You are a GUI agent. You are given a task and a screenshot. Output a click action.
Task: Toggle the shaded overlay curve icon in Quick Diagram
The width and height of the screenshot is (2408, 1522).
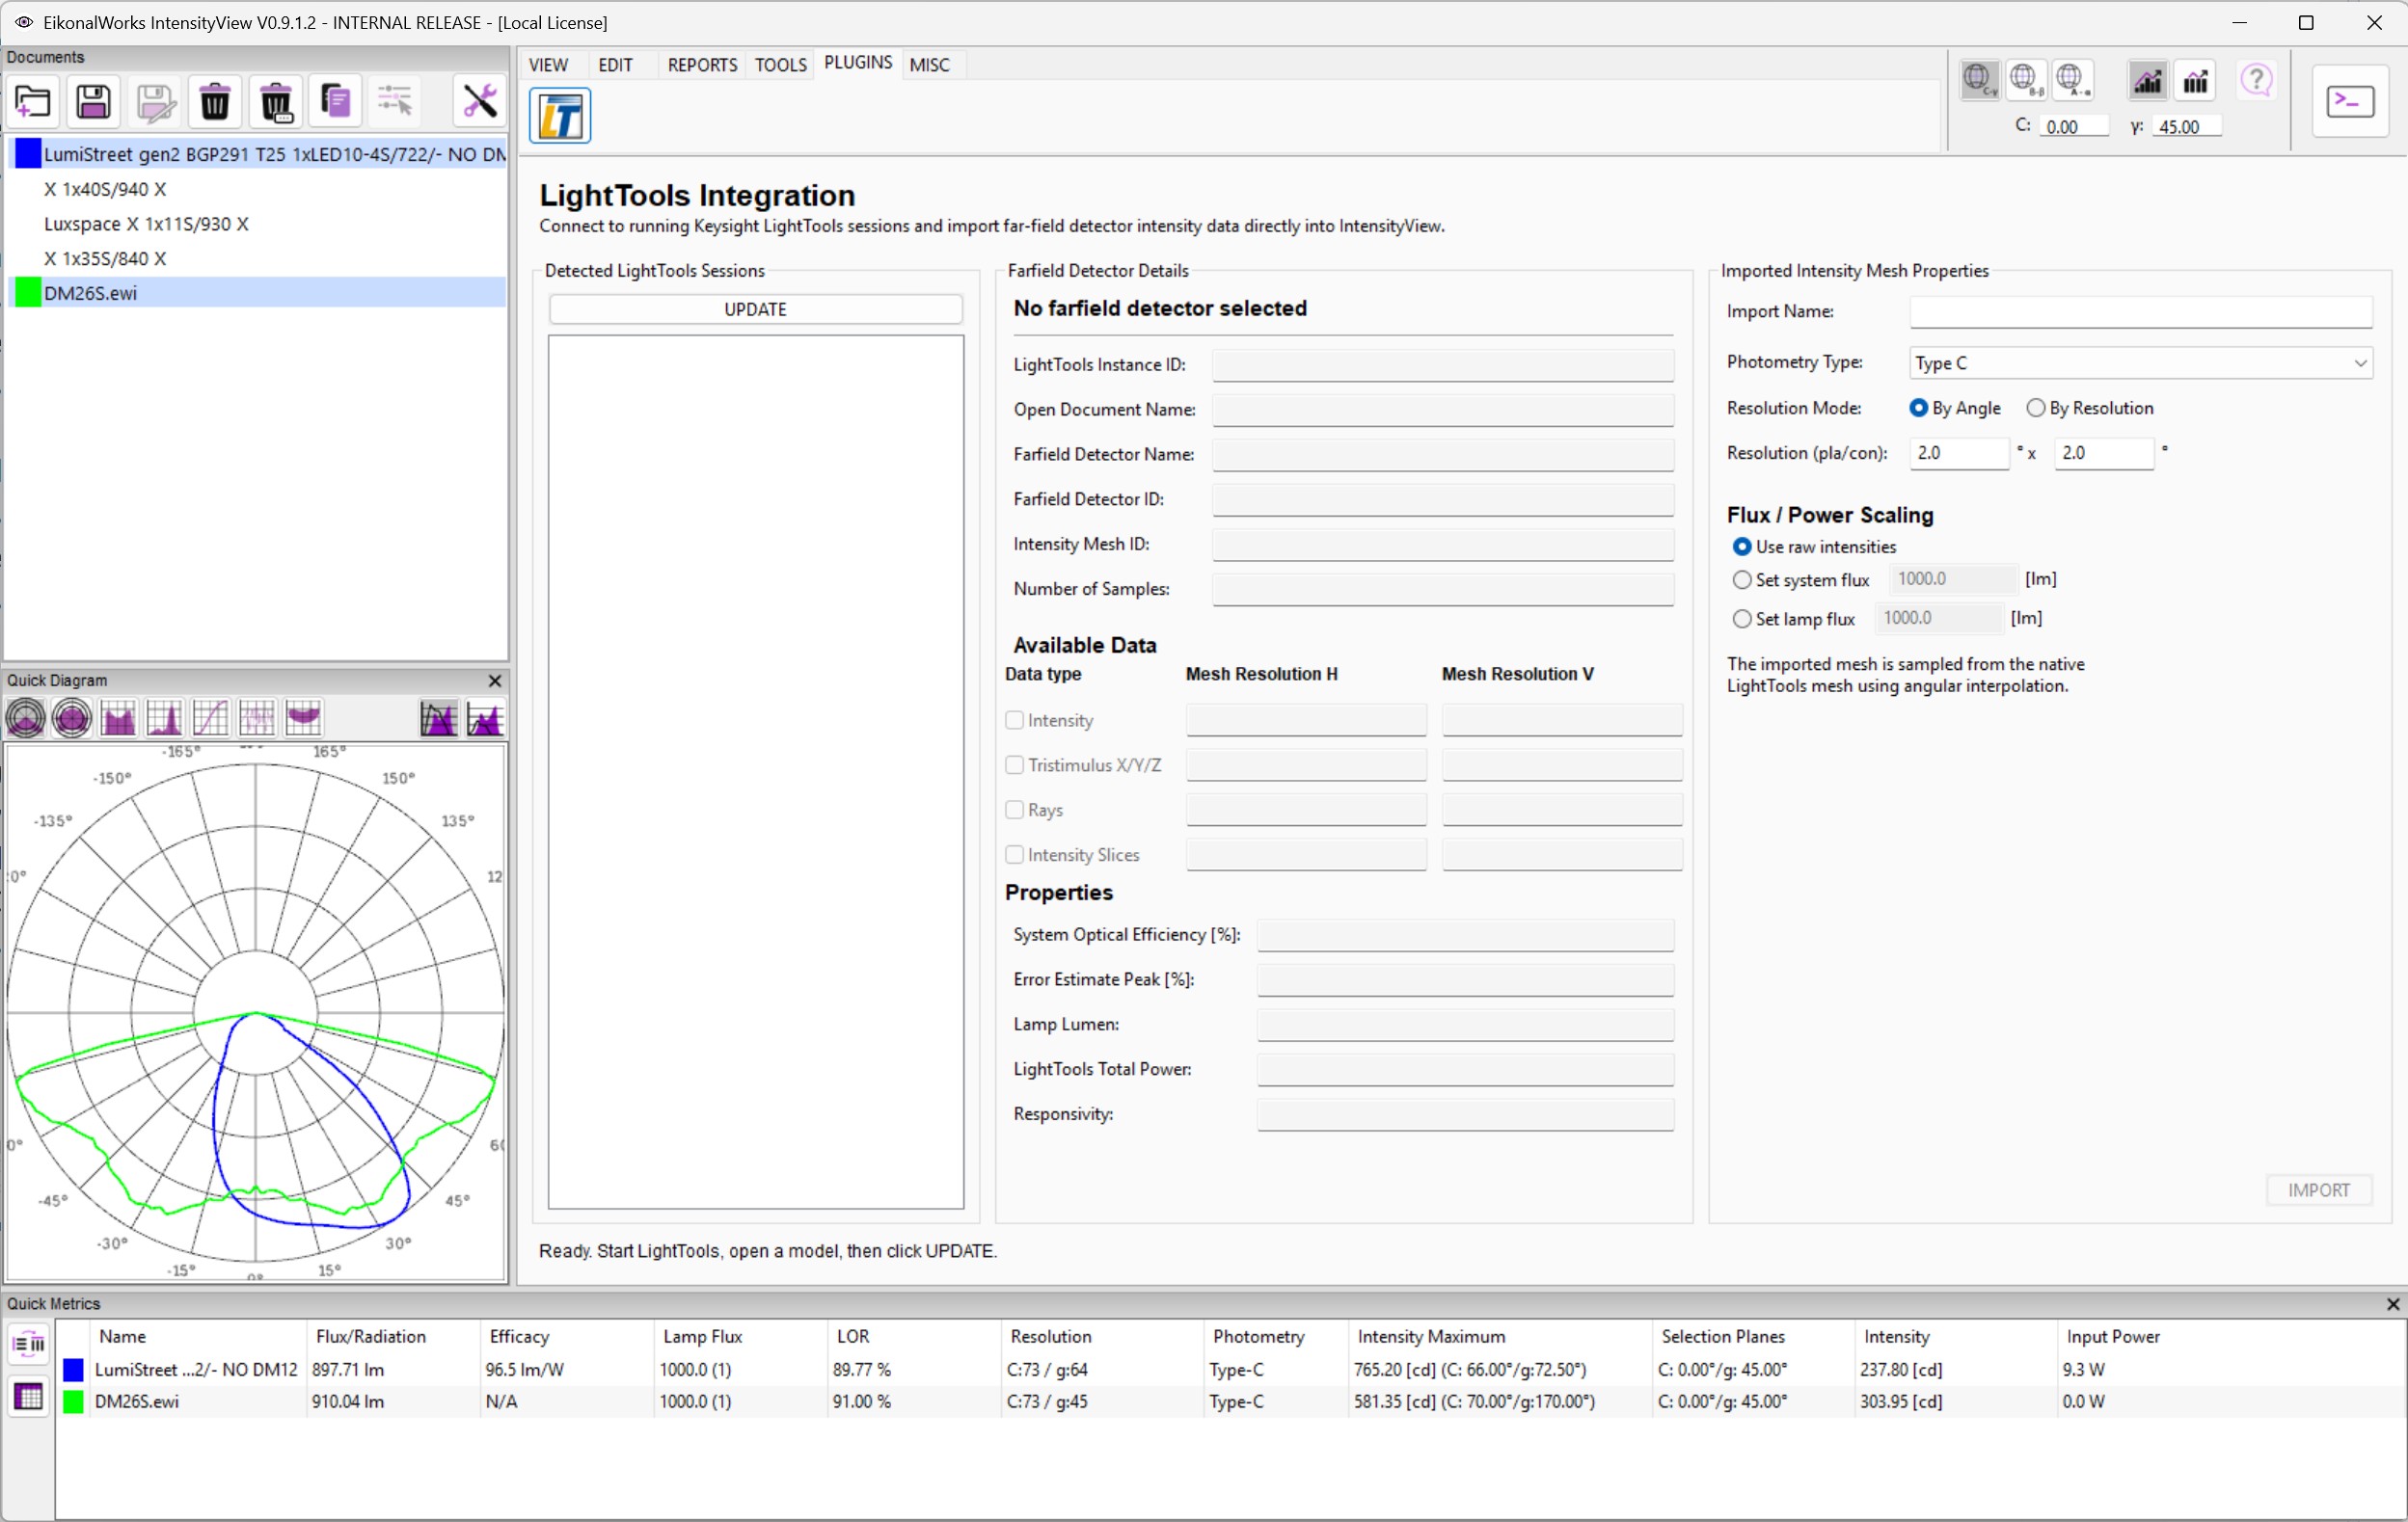pos(439,717)
